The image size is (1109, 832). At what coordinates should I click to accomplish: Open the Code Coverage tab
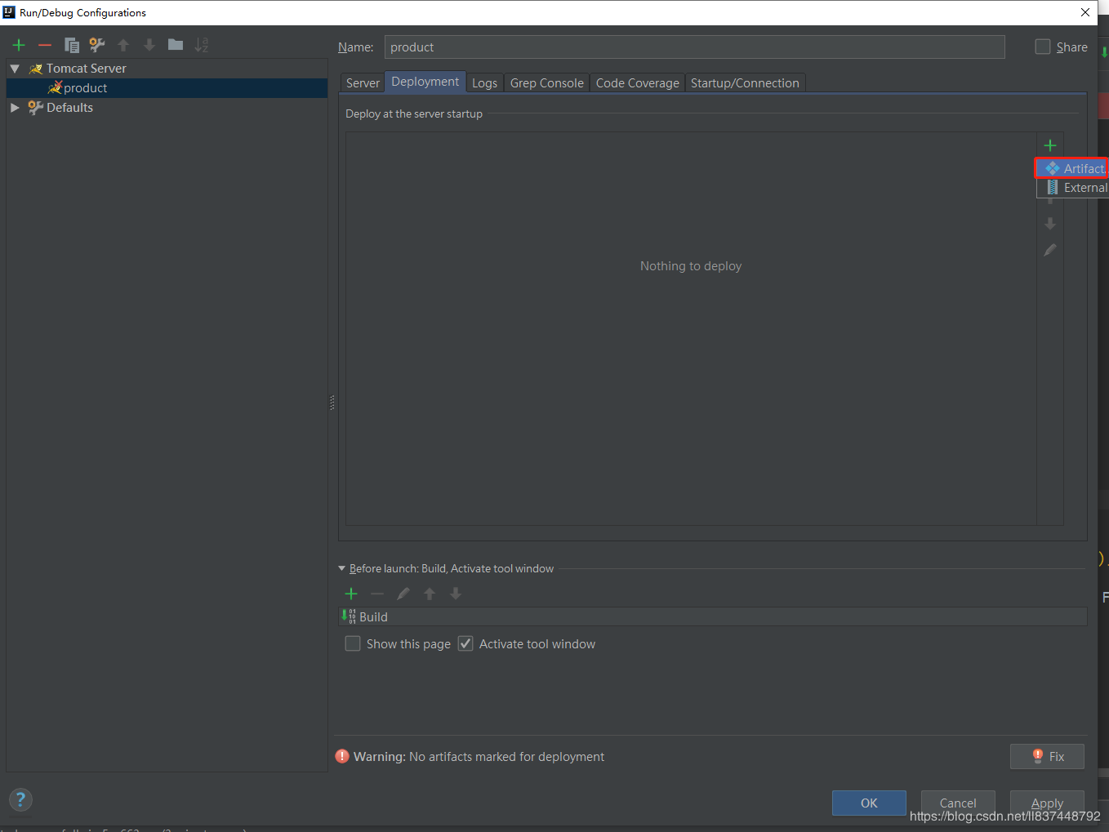638,82
